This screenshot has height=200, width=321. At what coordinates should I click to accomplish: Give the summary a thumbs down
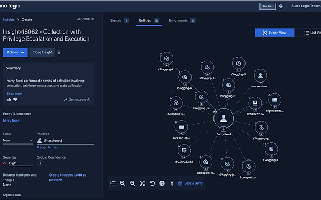[15, 99]
